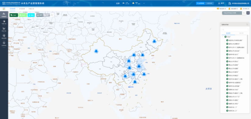
Task: Open the 区域监控 sidebar section
Action: (x=4, y=15)
